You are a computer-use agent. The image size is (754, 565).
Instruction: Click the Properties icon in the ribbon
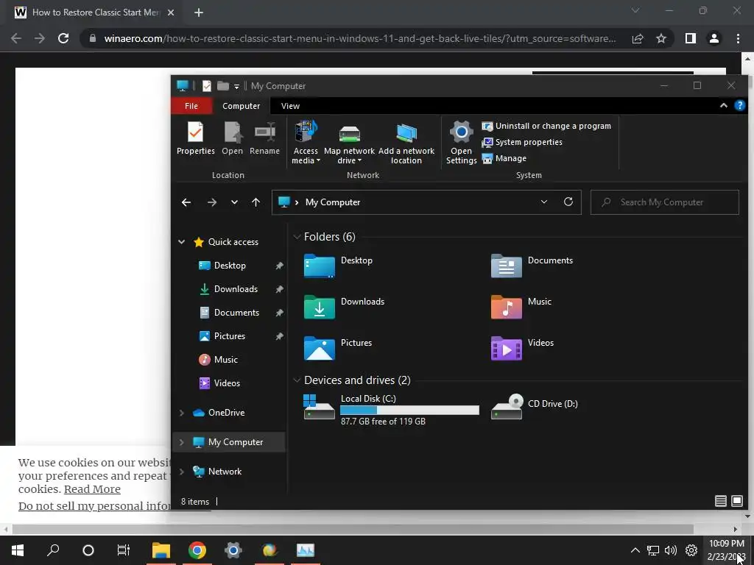tap(195, 132)
